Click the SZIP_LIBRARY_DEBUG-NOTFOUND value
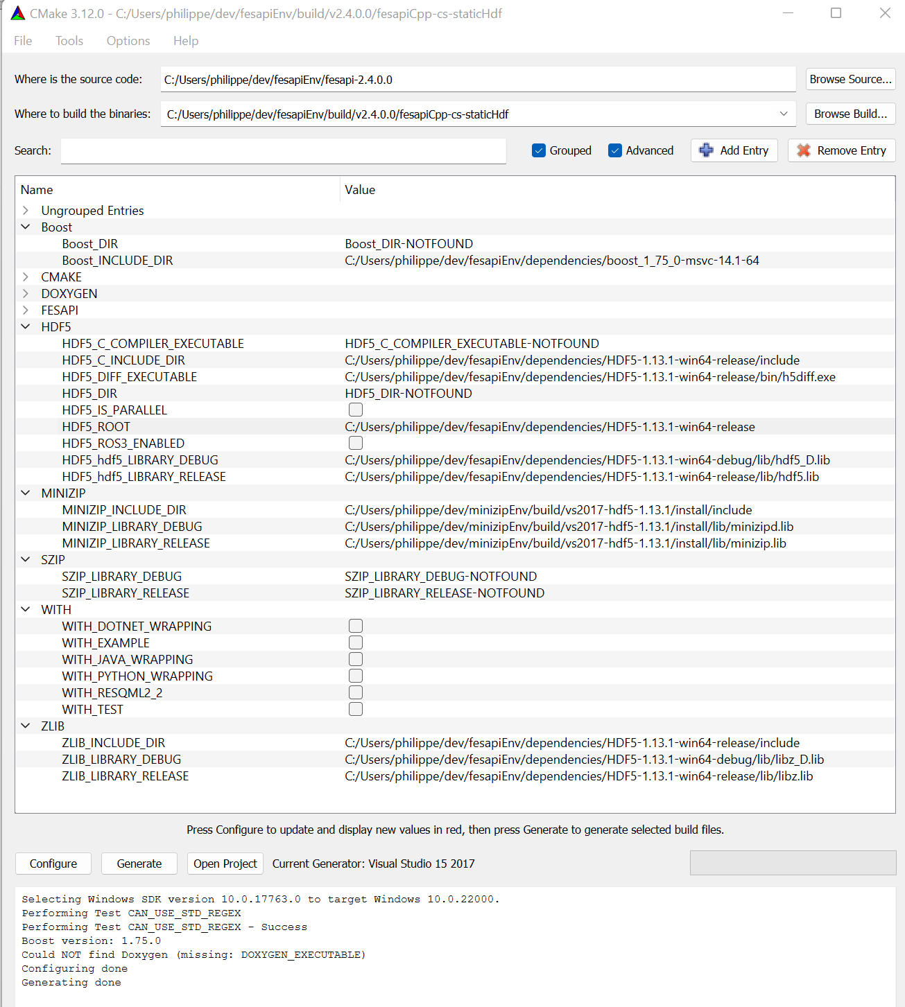 click(441, 576)
